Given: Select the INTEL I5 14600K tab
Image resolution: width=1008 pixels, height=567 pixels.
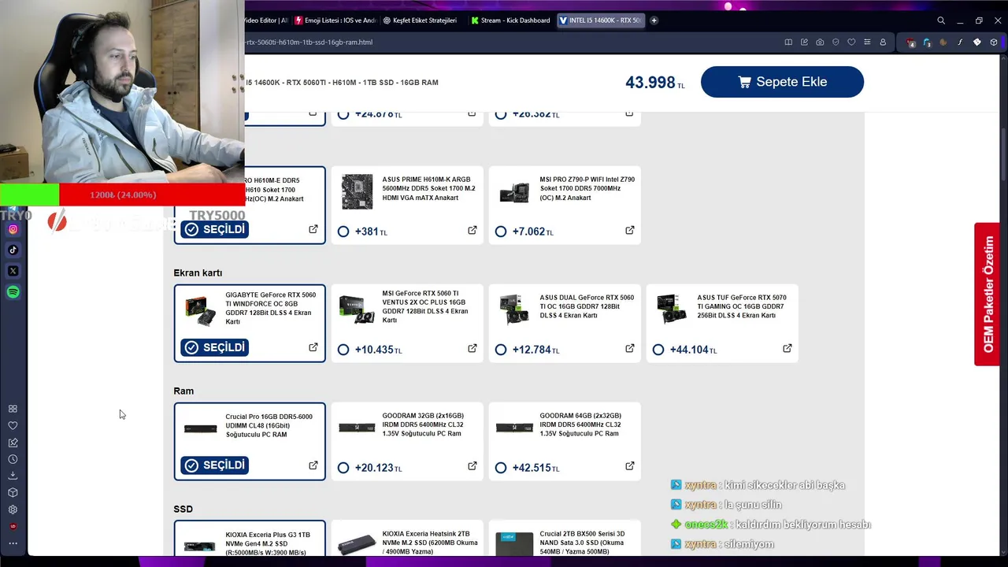Looking at the screenshot, I should point(600,20).
